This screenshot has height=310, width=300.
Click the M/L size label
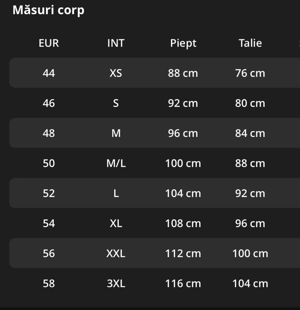[116, 163]
